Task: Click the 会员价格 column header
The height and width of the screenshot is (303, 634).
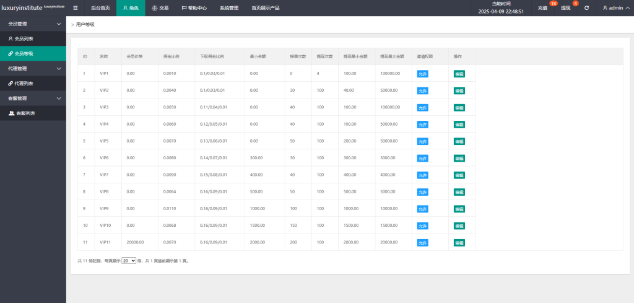Action: point(140,56)
